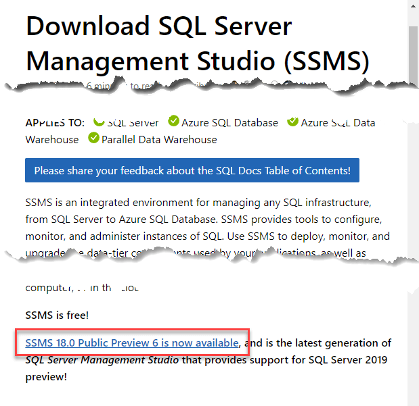The image size is (419, 406).
Task: Click the 'Azure SQL Data' applies-to label
Action: [338, 123]
